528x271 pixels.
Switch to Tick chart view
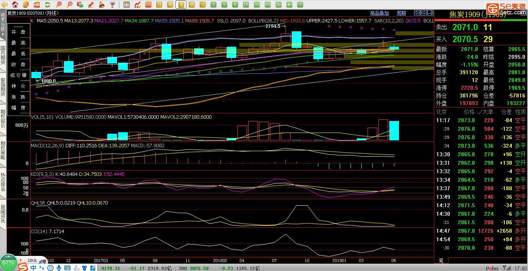point(148,5)
